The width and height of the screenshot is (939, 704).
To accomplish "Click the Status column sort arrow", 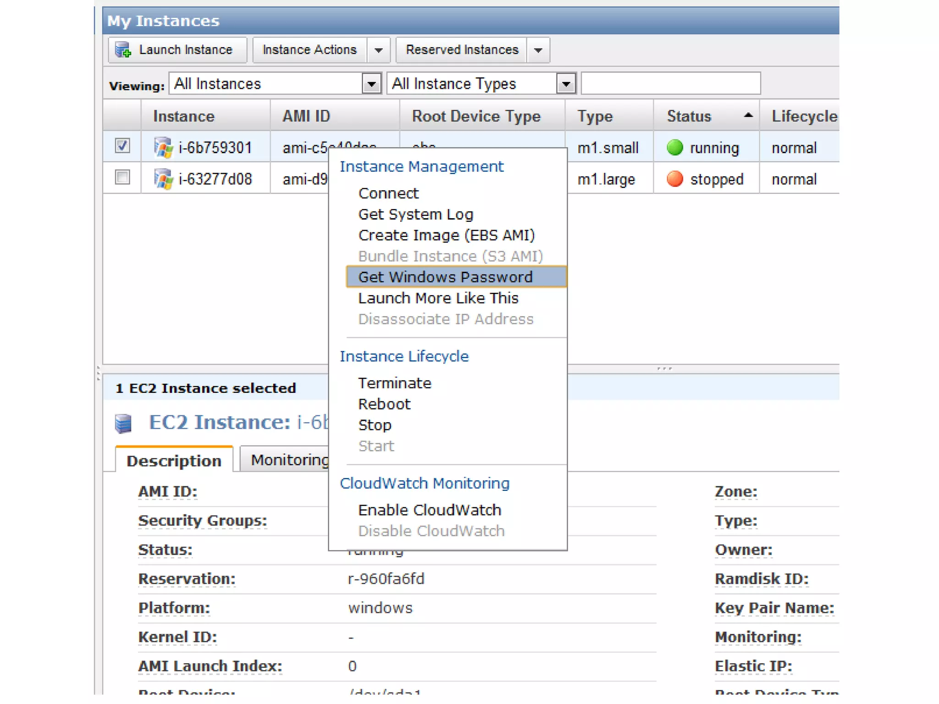I will pos(748,115).
